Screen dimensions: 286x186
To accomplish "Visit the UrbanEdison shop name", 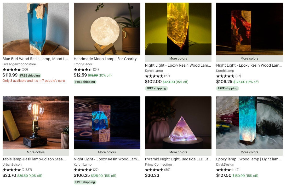I will [x=12, y=165].
